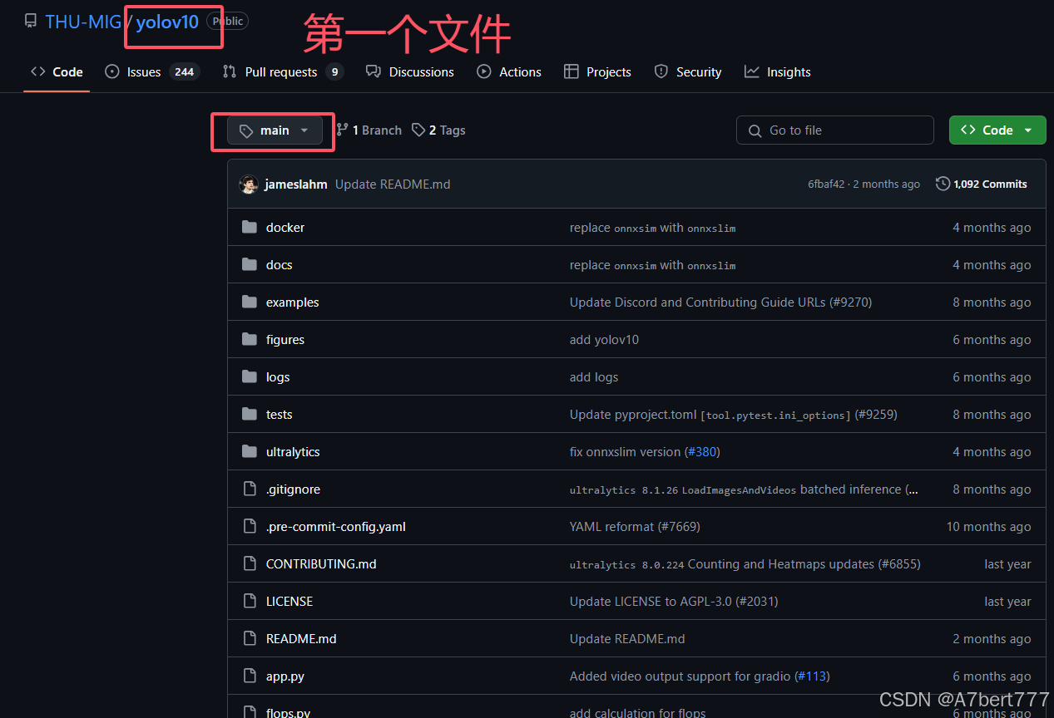
Task: Open the LICENSE file
Action: click(x=289, y=602)
